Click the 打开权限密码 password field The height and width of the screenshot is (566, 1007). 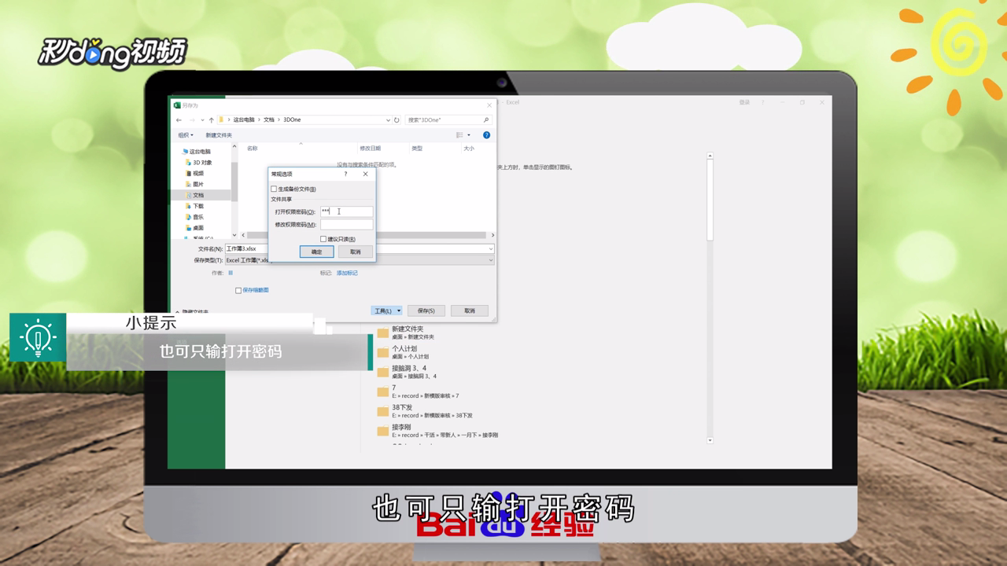pyautogui.click(x=346, y=211)
